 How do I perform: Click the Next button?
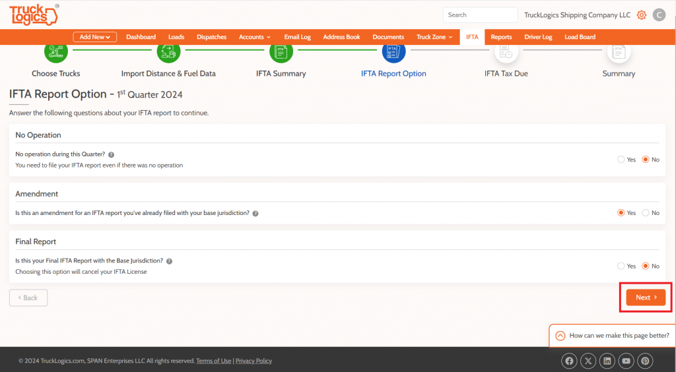coord(646,297)
